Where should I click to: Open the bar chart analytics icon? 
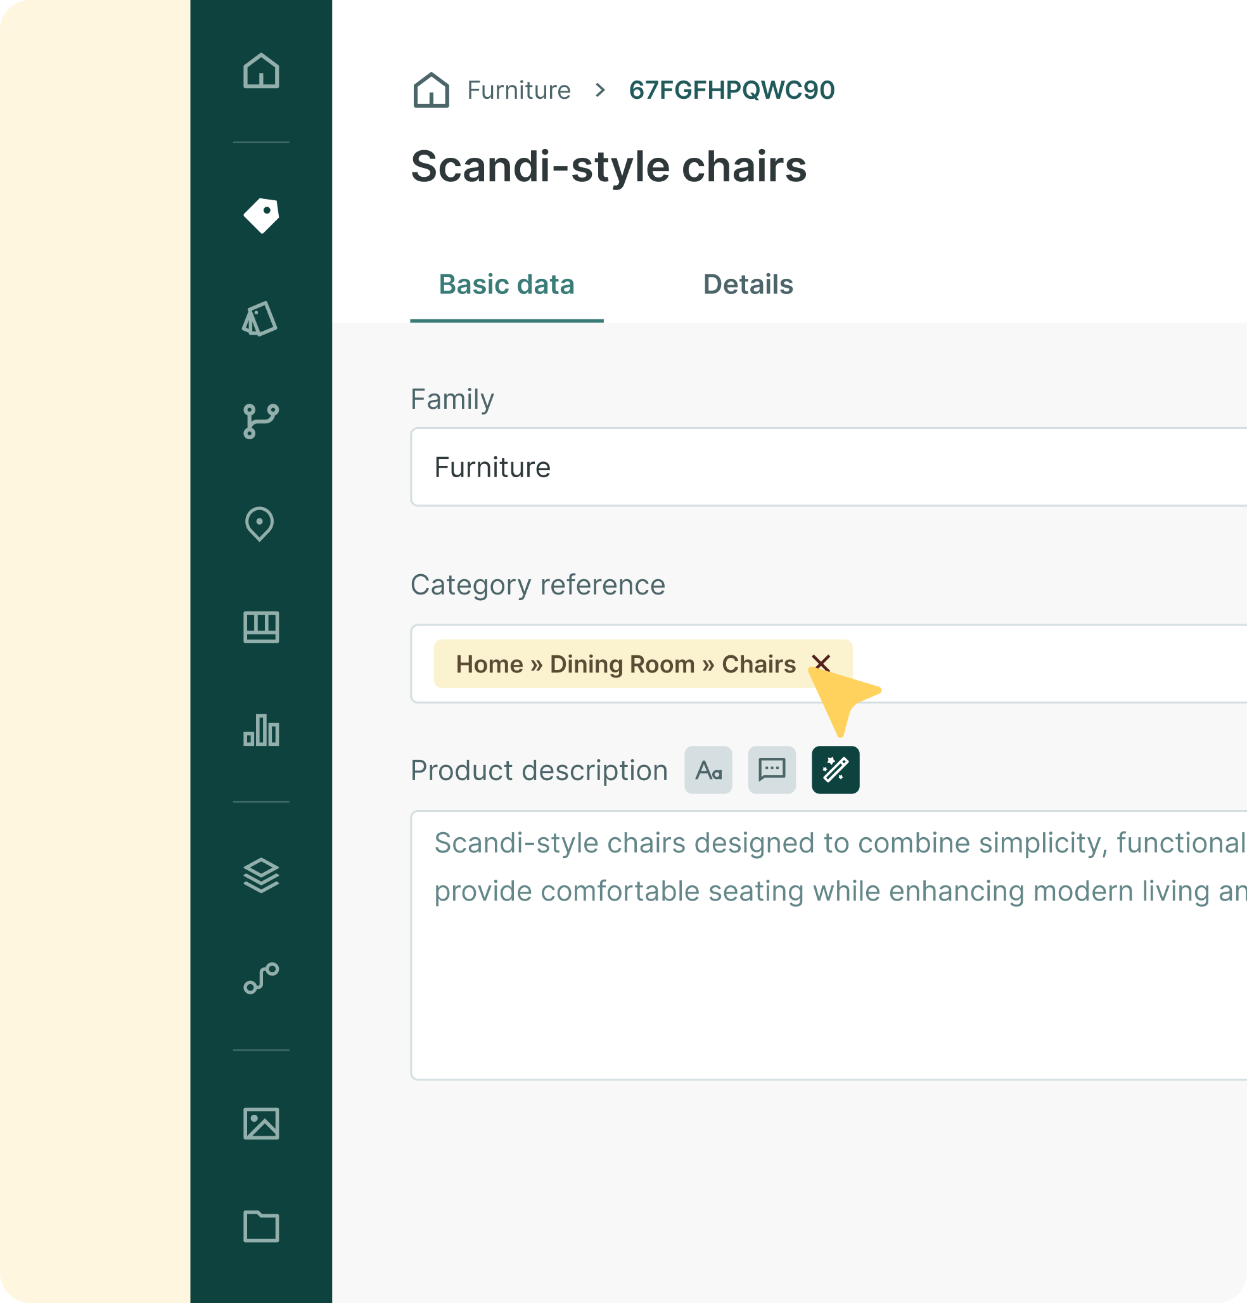coord(260,730)
